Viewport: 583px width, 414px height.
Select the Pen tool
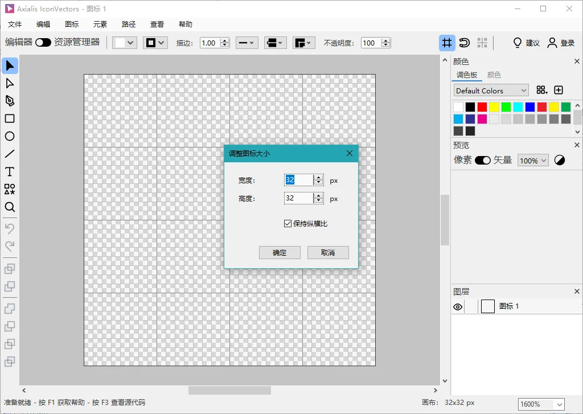pyautogui.click(x=10, y=101)
